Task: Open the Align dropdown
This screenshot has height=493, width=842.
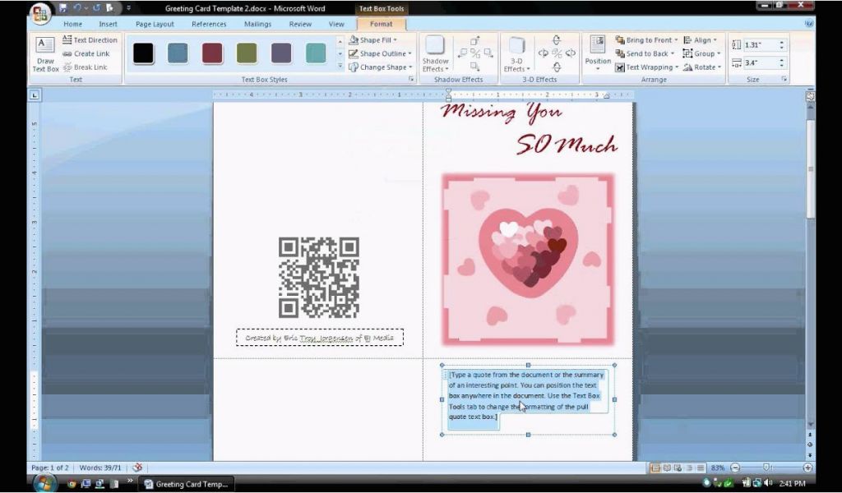Action: (701, 40)
